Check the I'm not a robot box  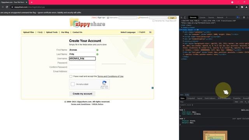tap(73, 84)
